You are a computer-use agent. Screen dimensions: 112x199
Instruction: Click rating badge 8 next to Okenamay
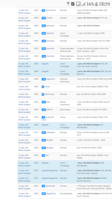tap(43, 94)
